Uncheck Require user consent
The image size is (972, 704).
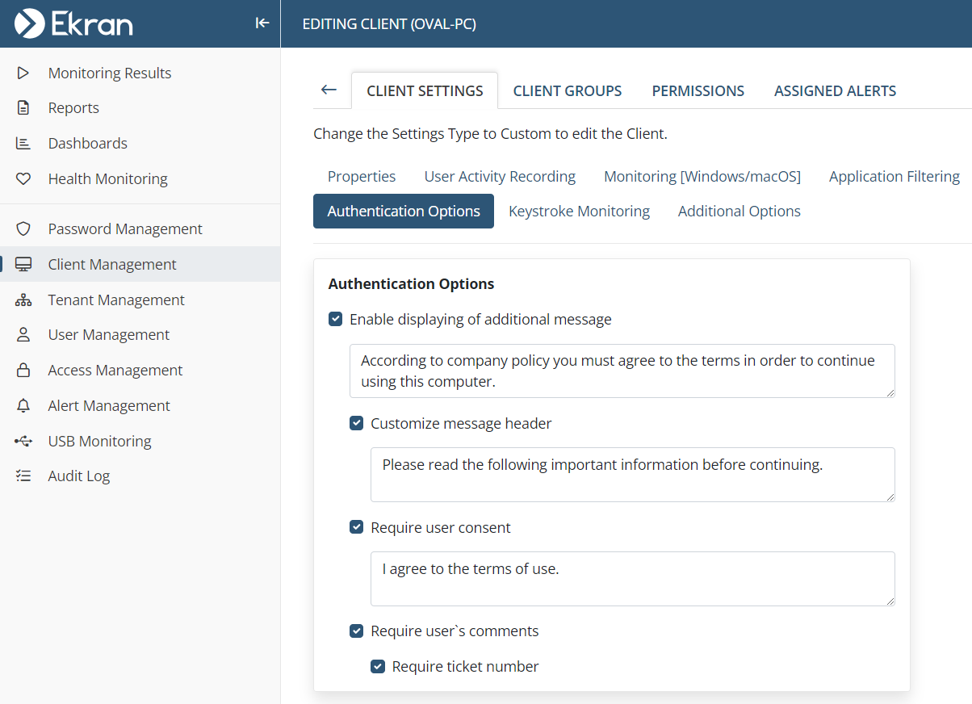tap(357, 528)
